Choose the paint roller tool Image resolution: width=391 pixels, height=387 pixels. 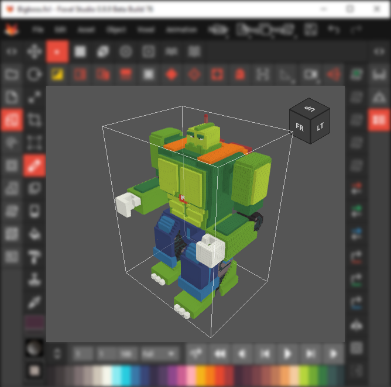(x=35, y=257)
